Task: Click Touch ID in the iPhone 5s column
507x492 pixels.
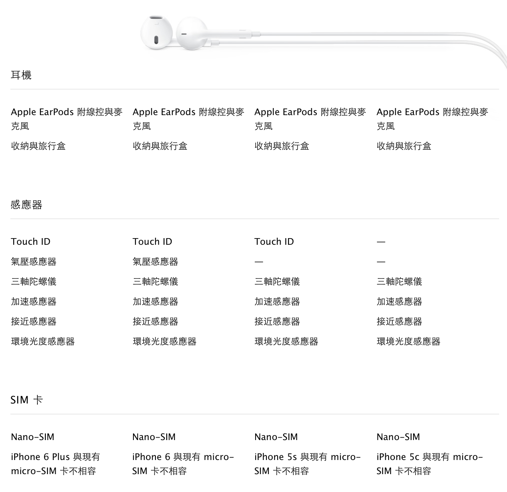Action: coord(274,242)
